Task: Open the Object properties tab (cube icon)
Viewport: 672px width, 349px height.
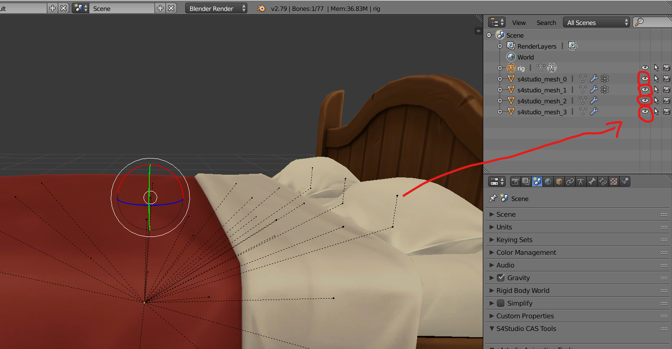Action: 559,181
